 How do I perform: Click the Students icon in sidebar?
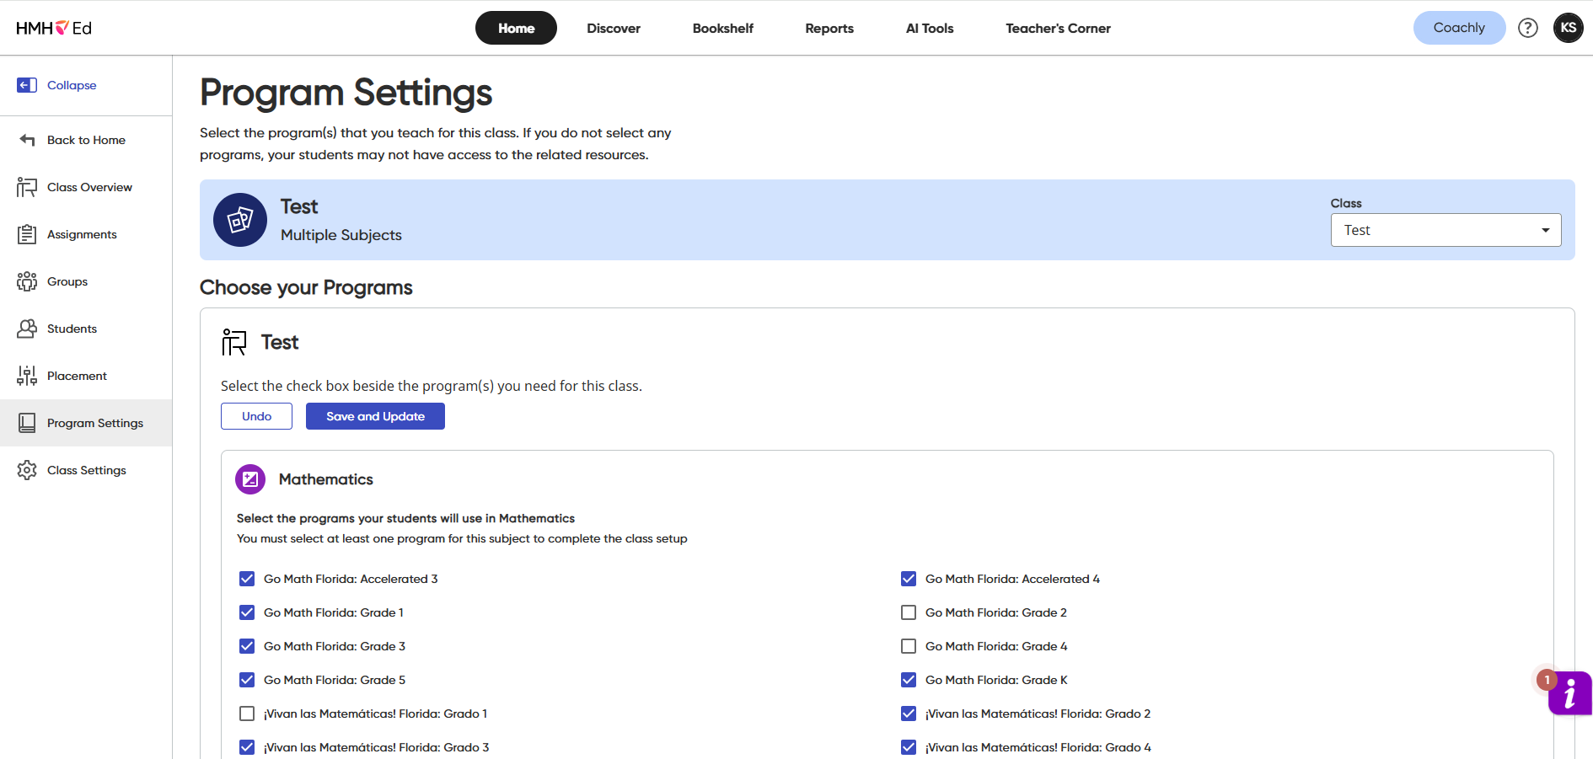click(27, 329)
